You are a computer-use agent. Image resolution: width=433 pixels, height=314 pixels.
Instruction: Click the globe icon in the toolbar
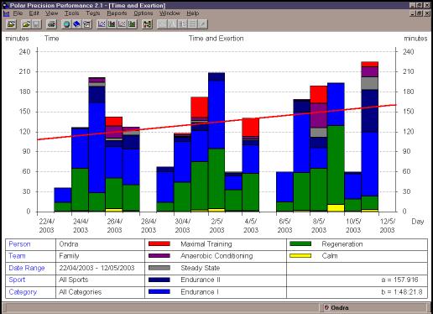tap(66, 24)
